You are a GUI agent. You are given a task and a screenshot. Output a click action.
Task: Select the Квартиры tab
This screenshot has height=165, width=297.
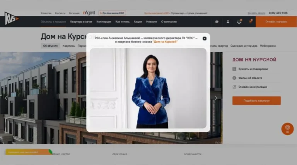point(69,46)
